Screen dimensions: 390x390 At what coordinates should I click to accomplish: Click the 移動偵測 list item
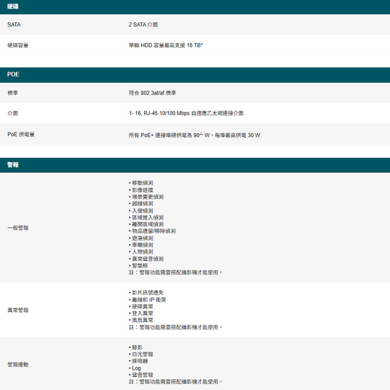click(142, 183)
